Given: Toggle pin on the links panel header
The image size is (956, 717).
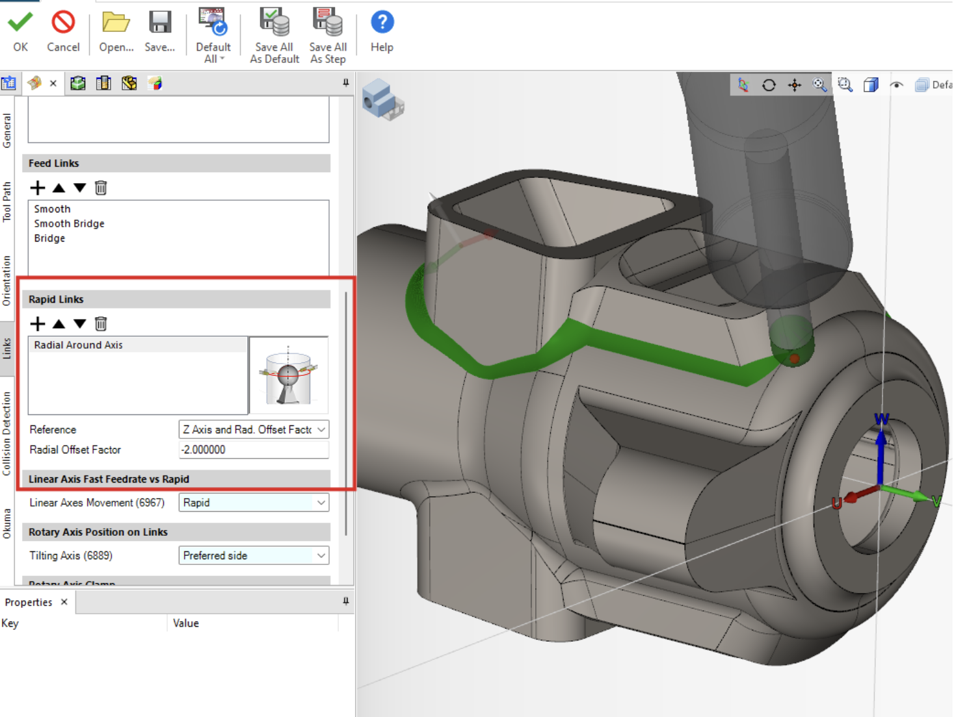Looking at the screenshot, I should pyautogui.click(x=345, y=83).
